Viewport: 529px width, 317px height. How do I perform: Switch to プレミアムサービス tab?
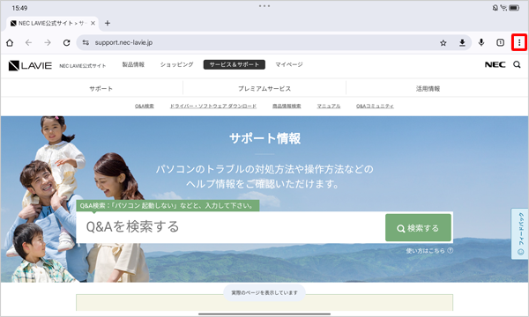pyautogui.click(x=264, y=89)
